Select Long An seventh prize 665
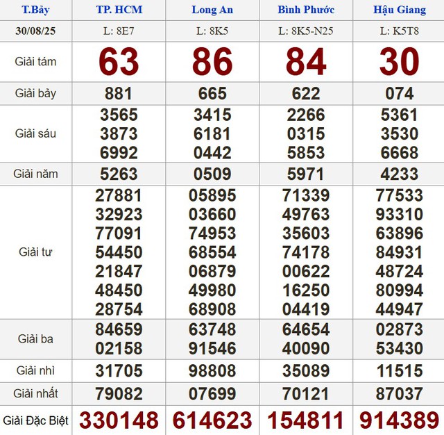Image resolution: width=444 pixels, height=435 pixels. pyautogui.click(x=212, y=94)
